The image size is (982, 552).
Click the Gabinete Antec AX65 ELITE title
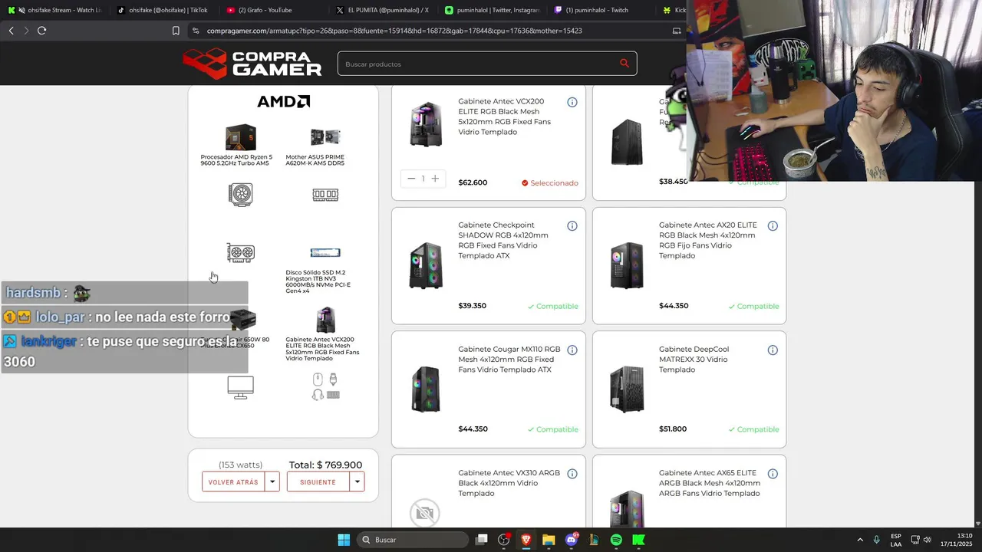[710, 483]
